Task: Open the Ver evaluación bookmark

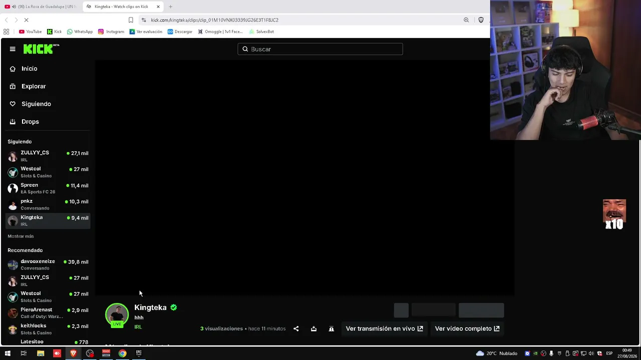Action: (146, 31)
